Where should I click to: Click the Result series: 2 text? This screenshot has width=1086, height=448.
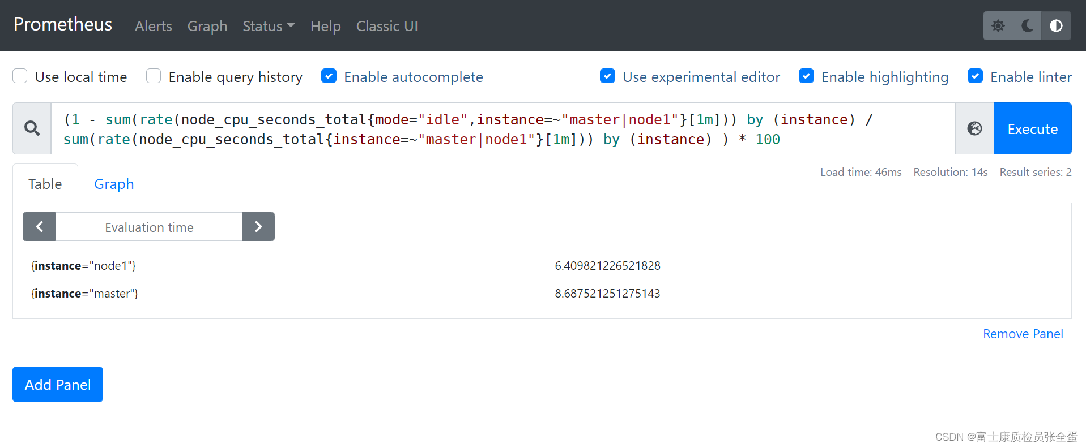(1036, 172)
